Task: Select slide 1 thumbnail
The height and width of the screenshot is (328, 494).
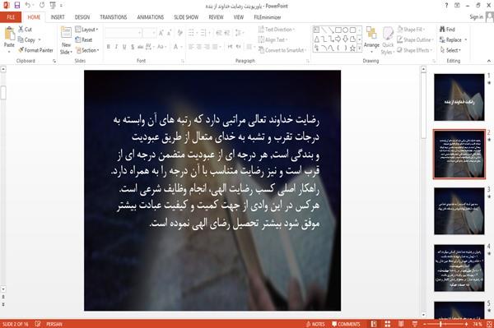Action: click(x=459, y=97)
